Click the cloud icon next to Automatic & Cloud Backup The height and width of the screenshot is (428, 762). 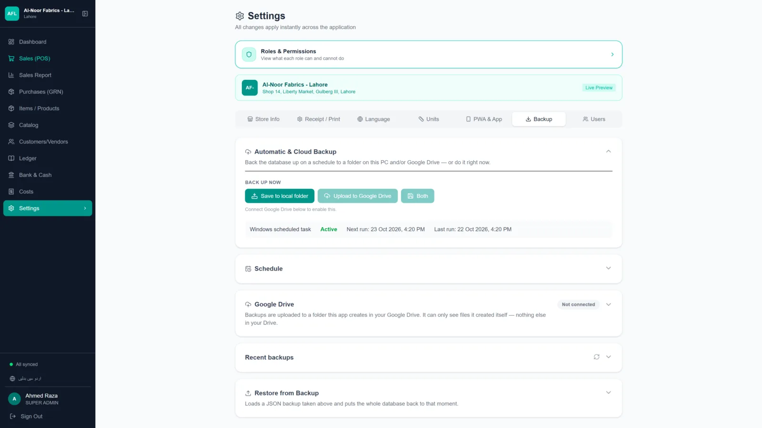coord(248,152)
